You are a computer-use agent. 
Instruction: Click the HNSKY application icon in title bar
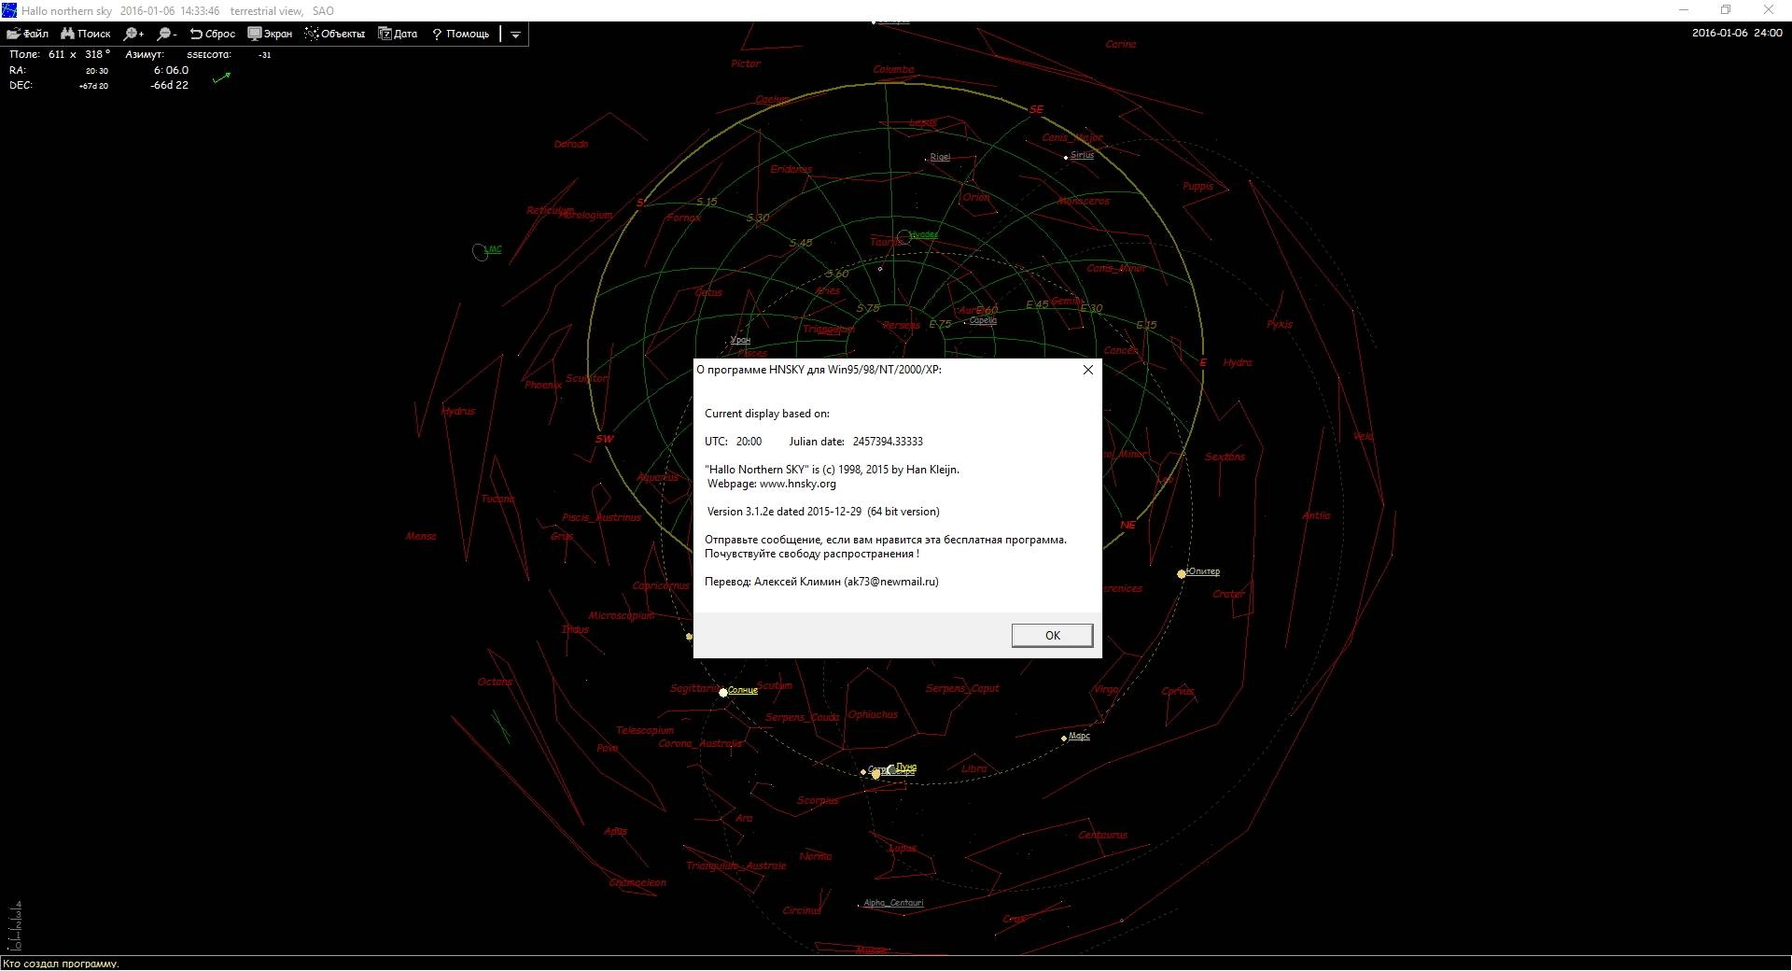pyautogui.click(x=9, y=10)
